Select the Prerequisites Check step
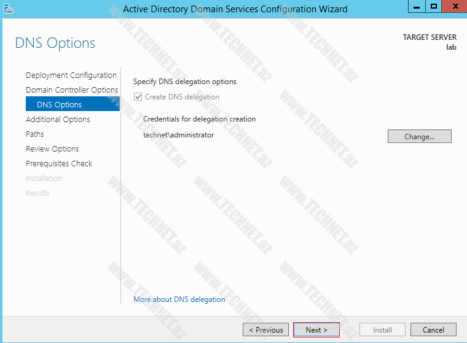Viewport: 467px width, 343px height. (59, 164)
